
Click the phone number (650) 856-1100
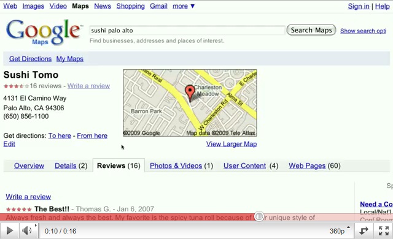[26, 116]
